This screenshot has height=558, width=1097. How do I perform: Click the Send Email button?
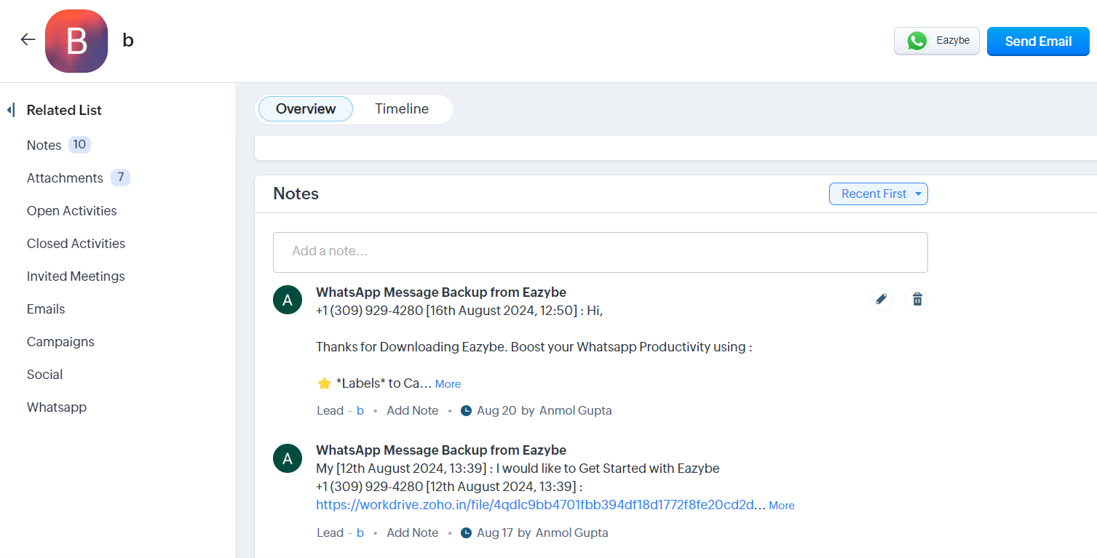tap(1037, 41)
